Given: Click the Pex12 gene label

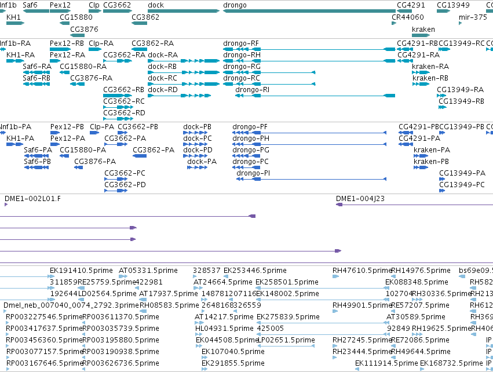Looking at the screenshot, I should [60, 5].
